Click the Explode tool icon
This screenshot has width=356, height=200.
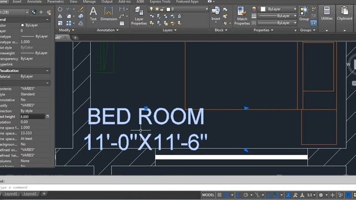[x=81, y=16]
